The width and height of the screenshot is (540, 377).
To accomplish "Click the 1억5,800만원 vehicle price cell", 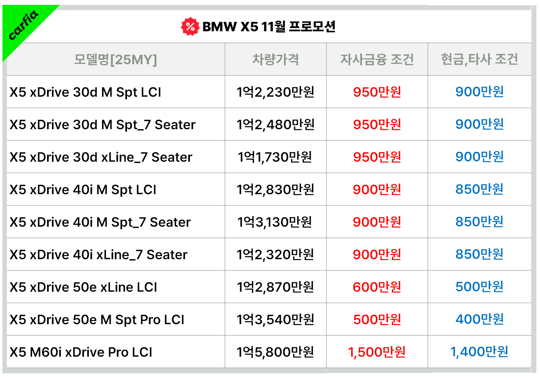I will pyautogui.click(x=275, y=352).
